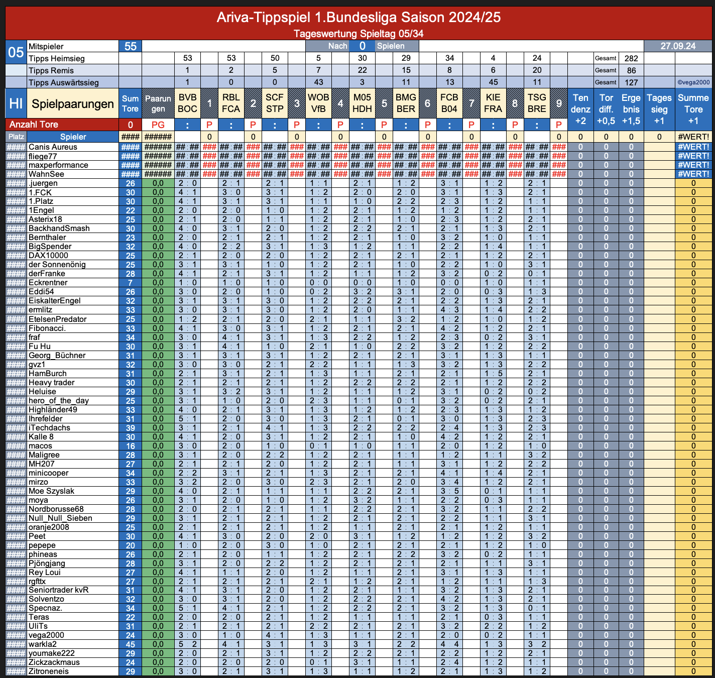Click the Gesamt Remis total 86
Image resolution: width=715 pixels, height=678 pixels.
(x=631, y=70)
